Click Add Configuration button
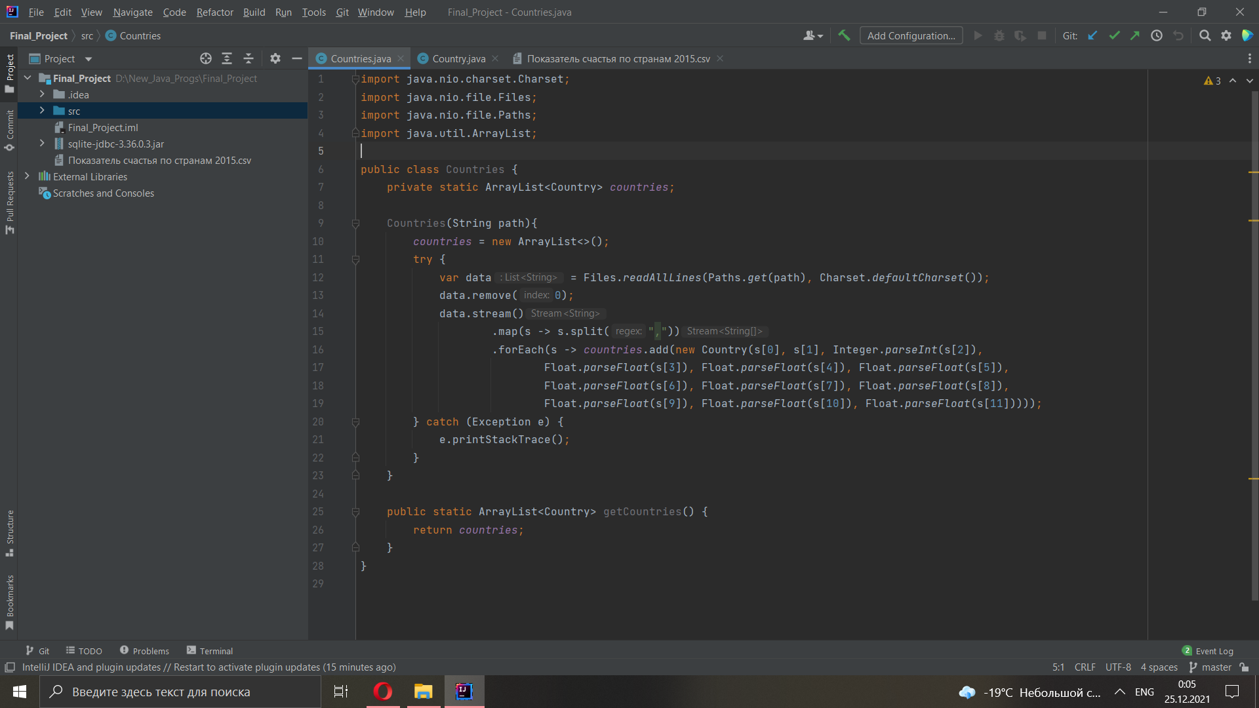Image resolution: width=1259 pixels, height=708 pixels. (x=911, y=35)
